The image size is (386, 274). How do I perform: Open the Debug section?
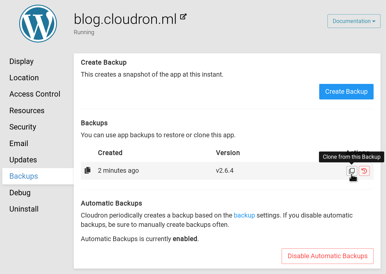pos(20,193)
